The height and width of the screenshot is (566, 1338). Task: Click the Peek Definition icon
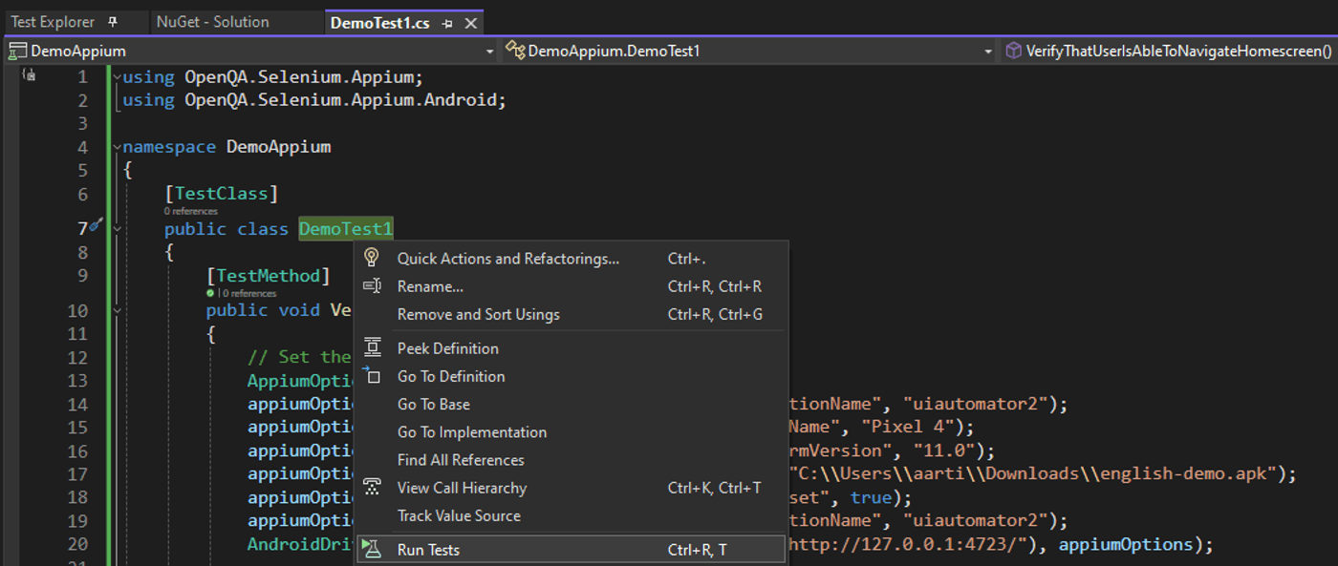click(x=373, y=348)
